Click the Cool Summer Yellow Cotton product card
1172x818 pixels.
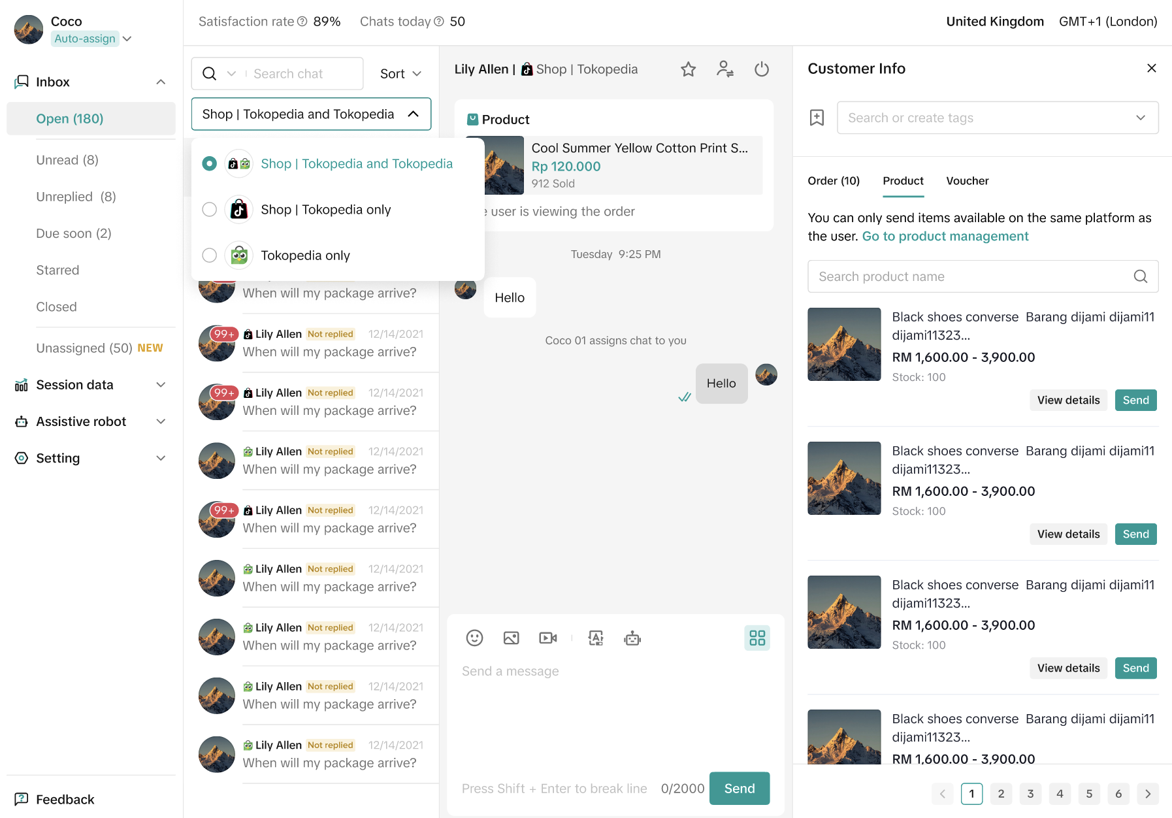(614, 165)
